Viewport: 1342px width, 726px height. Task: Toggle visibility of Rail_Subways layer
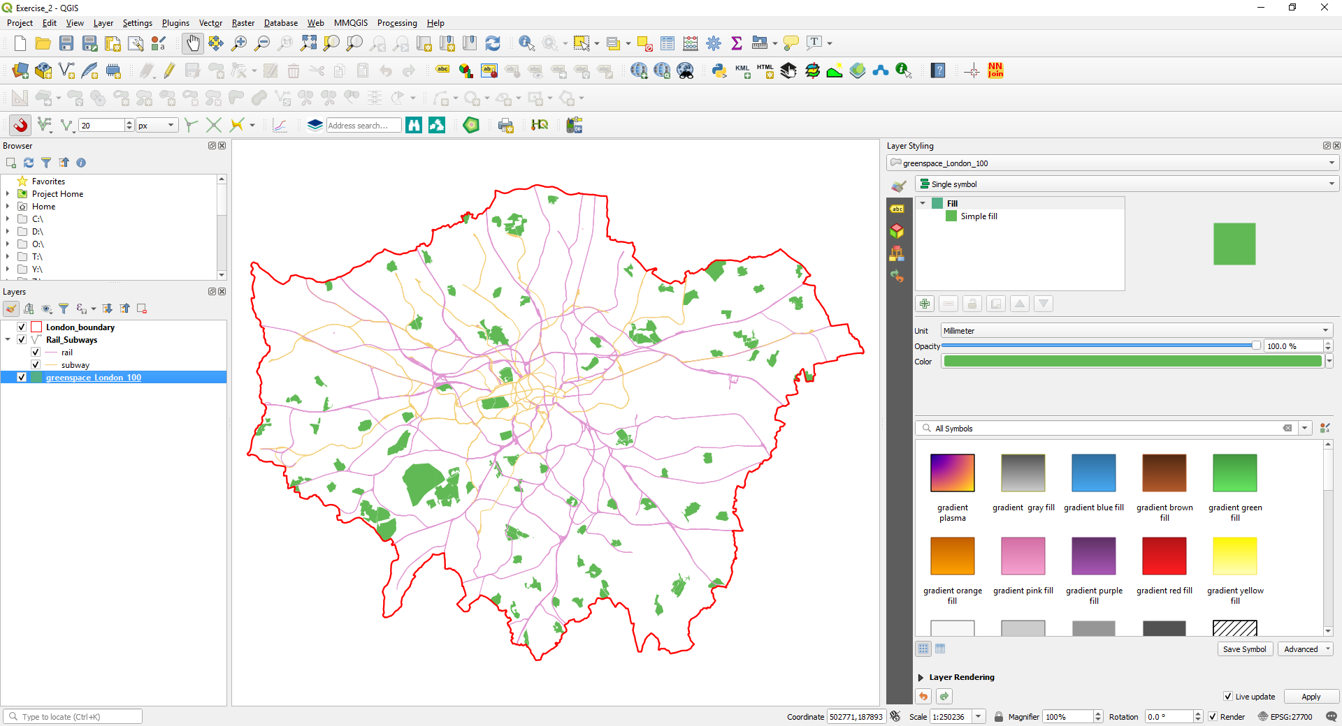(x=22, y=340)
